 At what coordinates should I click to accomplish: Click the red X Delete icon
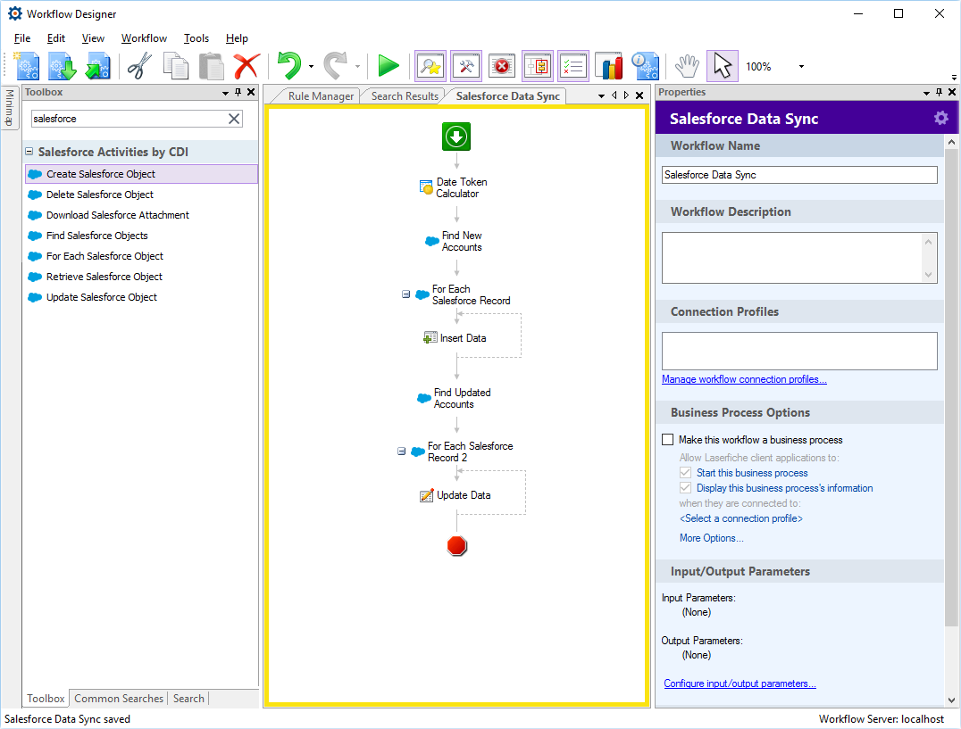[247, 66]
